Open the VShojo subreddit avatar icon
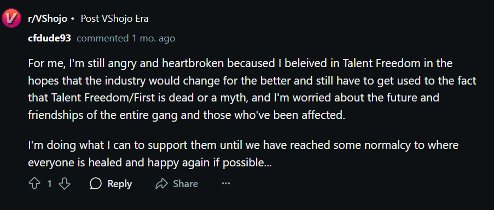494x210 pixels. tap(11, 18)
